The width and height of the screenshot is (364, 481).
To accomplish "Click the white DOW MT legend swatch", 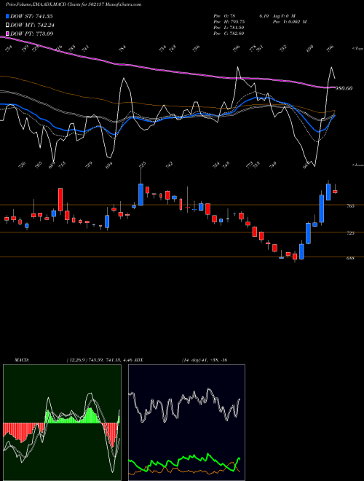I will click(x=8, y=26).
